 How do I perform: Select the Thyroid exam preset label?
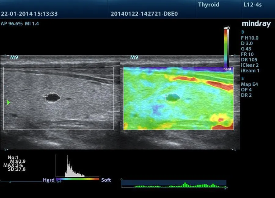(209, 5)
